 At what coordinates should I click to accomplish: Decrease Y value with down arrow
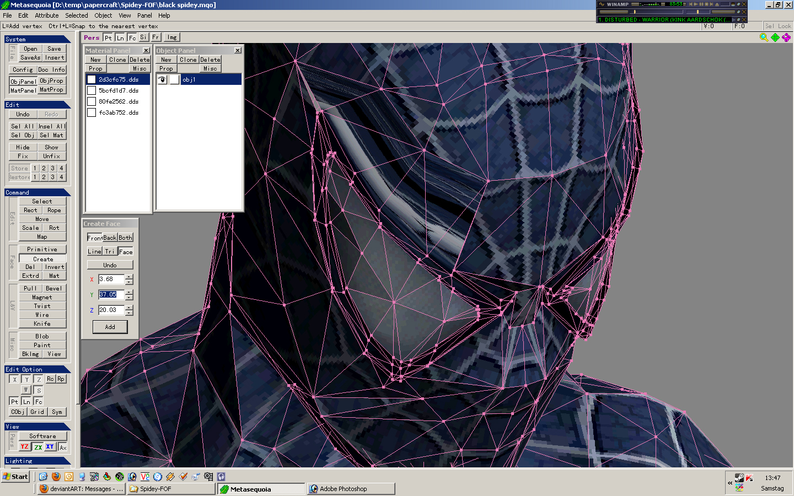point(129,297)
